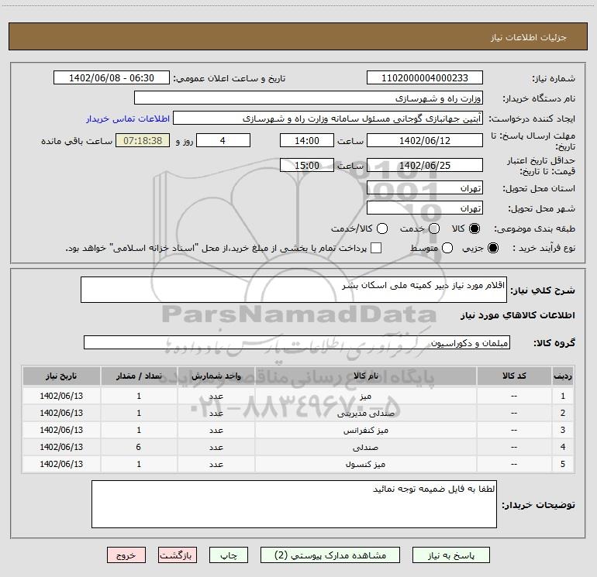Click the واحد شمارش column header

pos(216,376)
